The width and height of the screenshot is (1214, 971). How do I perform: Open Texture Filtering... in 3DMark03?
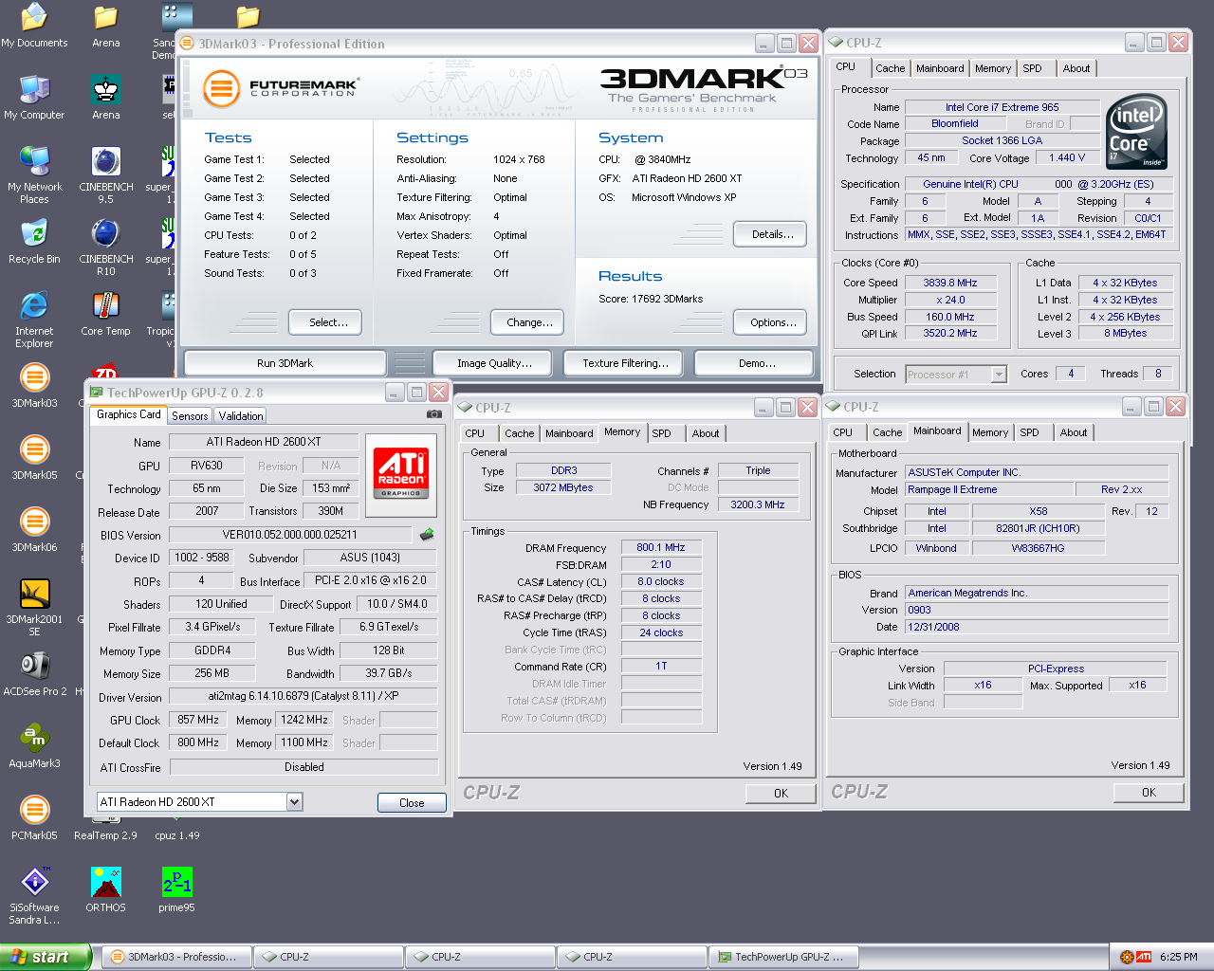[625, 363]
